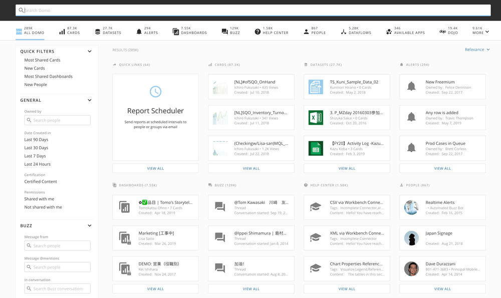Open the People icon in top navigation
501x298 pixels.
[306, 32]
